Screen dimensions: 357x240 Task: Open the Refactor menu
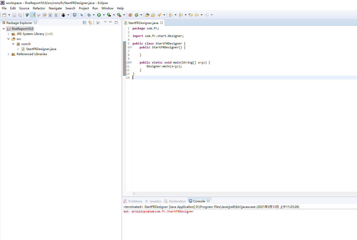(39, 8)
